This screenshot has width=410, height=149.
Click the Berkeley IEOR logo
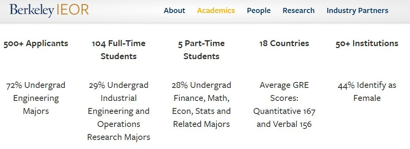point(49,10)
